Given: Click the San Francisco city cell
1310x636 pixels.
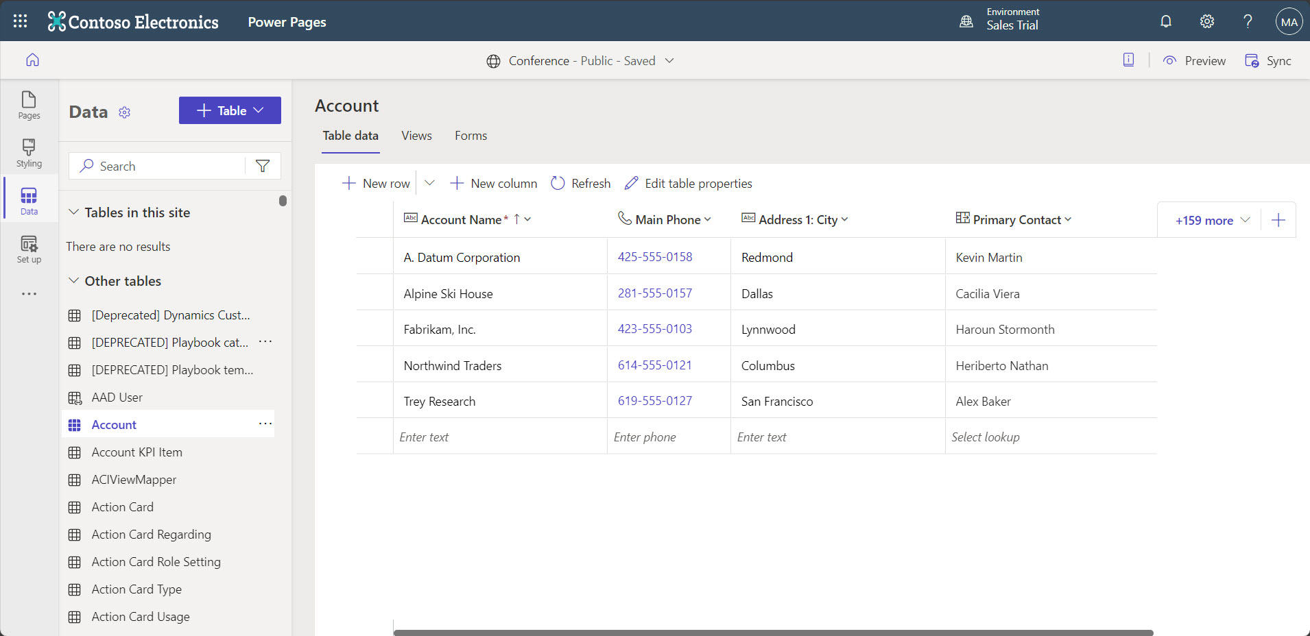Looking at the screenshot, I should 837,400.
